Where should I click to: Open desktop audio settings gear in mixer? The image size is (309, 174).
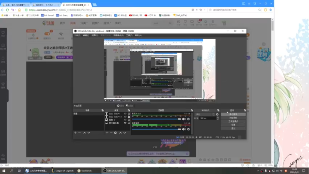click(188, 129)
